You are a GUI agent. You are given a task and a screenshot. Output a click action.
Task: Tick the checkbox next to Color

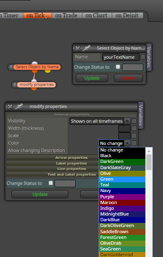click(134, 143)
